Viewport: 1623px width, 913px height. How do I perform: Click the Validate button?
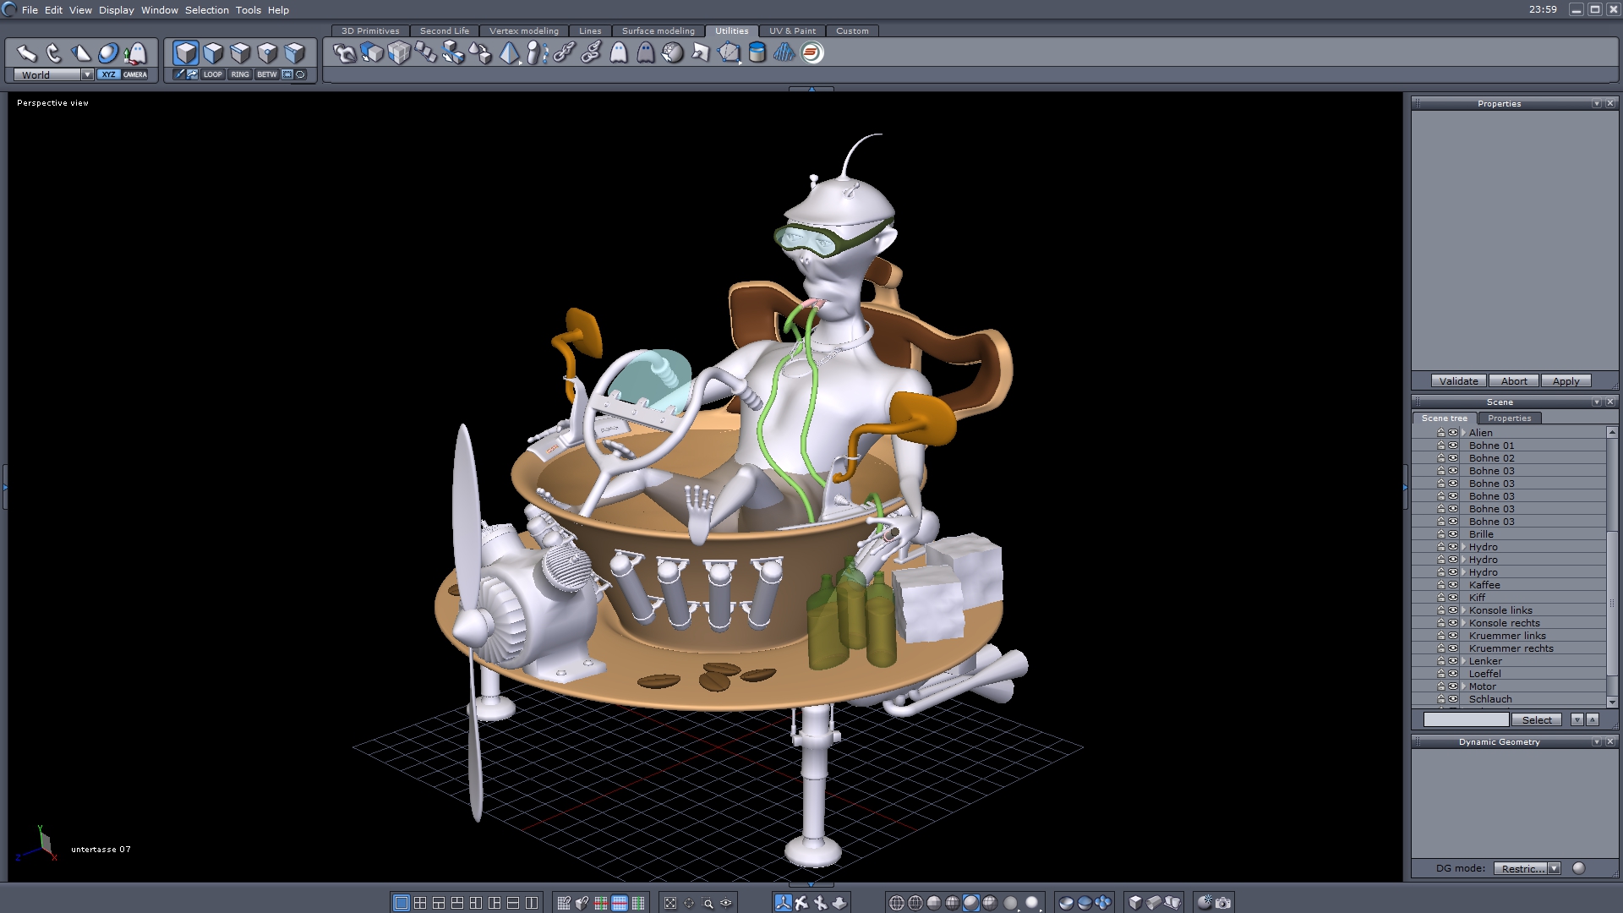coord(1458,381)
